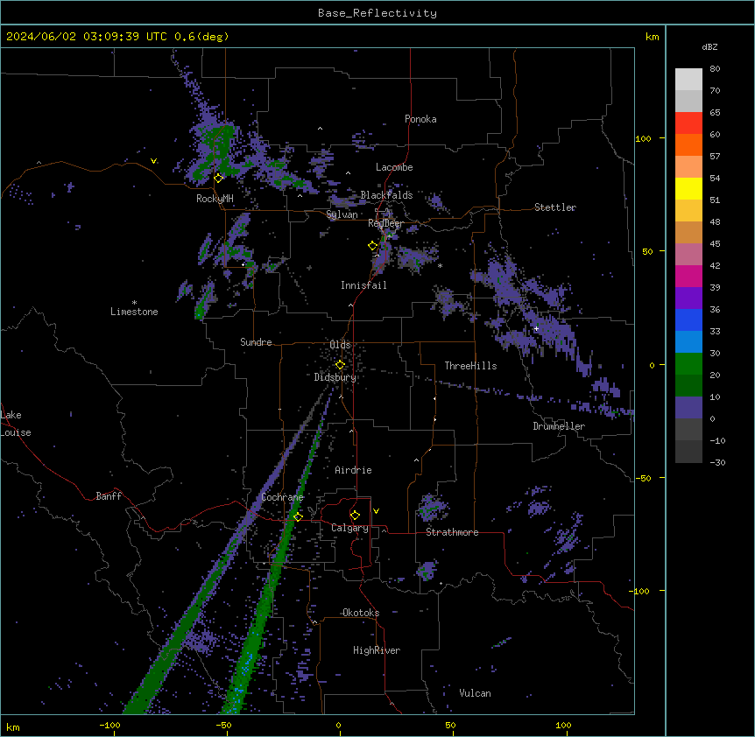The image size is (755, 737).
Task: Click the RockyMH label
Action: (215, 199)
